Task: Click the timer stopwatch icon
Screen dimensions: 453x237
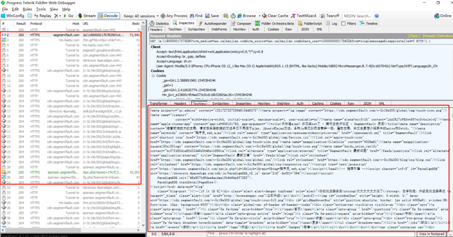Action: coord(233,16)
